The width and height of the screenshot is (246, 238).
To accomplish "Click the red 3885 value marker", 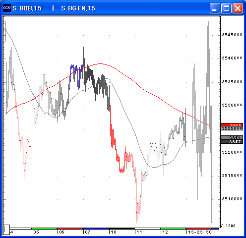I will point(232,125).
